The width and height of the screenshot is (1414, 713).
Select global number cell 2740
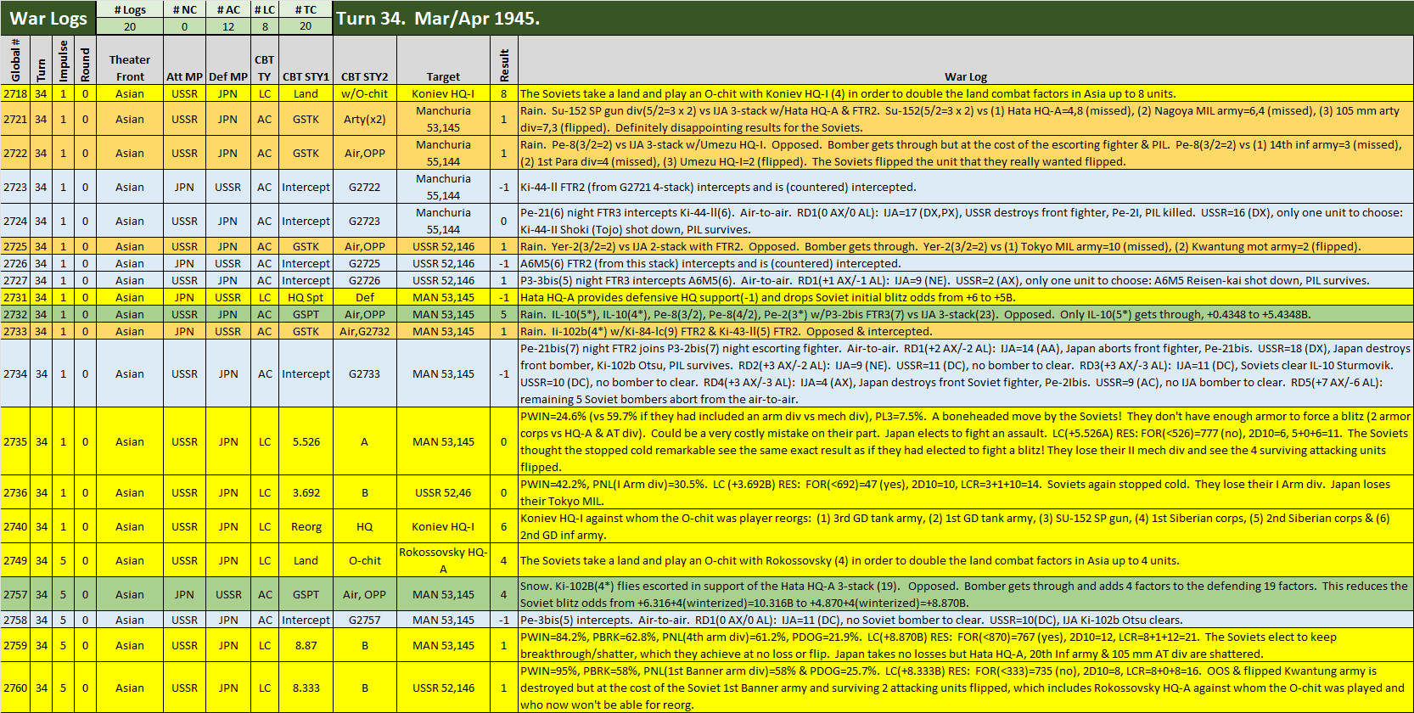tap(15, 526)
